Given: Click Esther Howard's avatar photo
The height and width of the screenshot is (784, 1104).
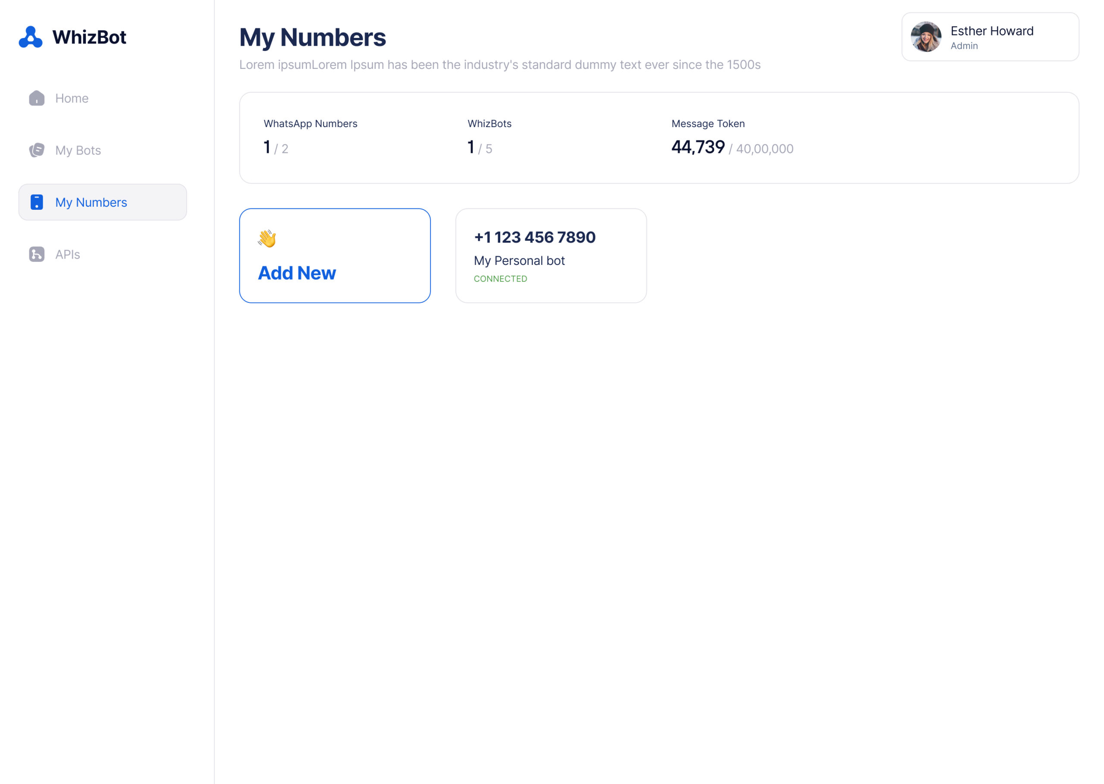Looking at the screenshot, I should (x=925, y=37).
